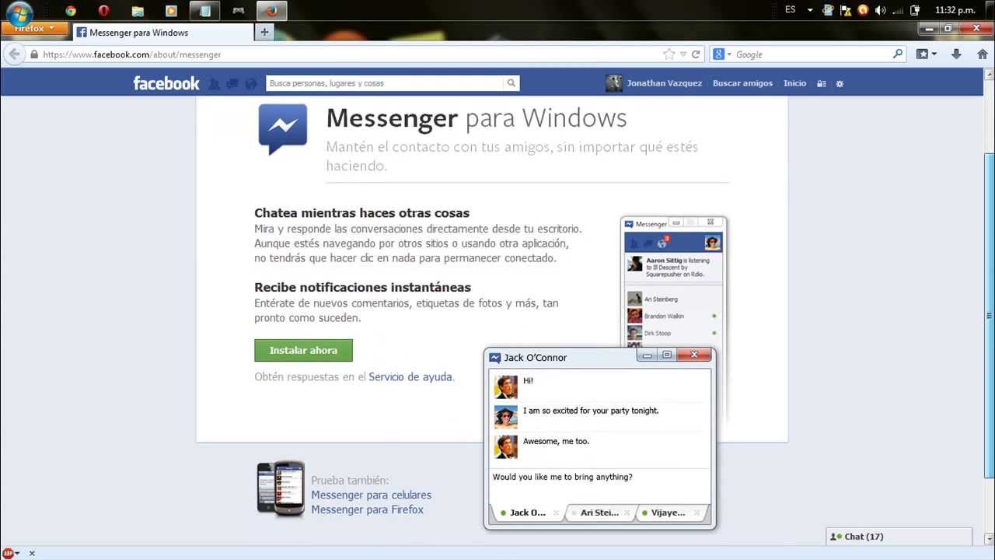Click the Facebook search magnifier button
Viewport: 995px width, 560px height.
pyautogui.click(x=511, y=83)
